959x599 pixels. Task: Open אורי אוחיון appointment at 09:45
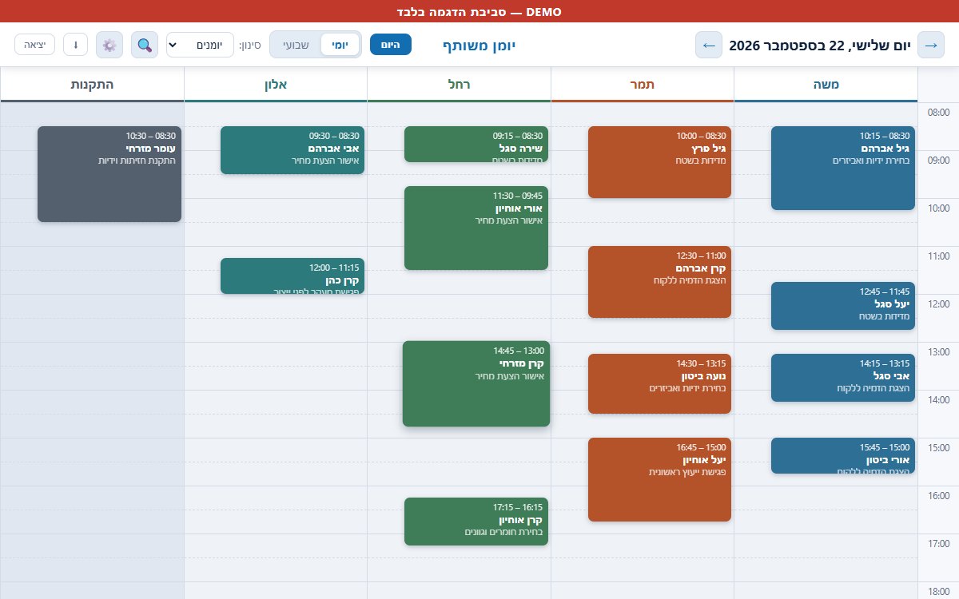point(476,228)
